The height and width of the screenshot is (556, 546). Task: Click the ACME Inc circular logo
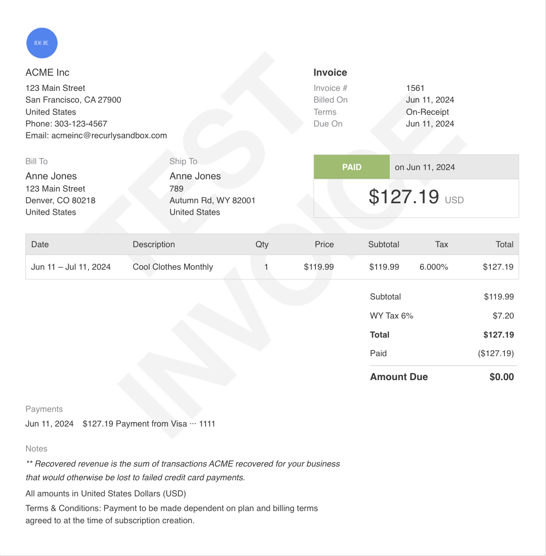pyautogui.click(x=42, y=43)
